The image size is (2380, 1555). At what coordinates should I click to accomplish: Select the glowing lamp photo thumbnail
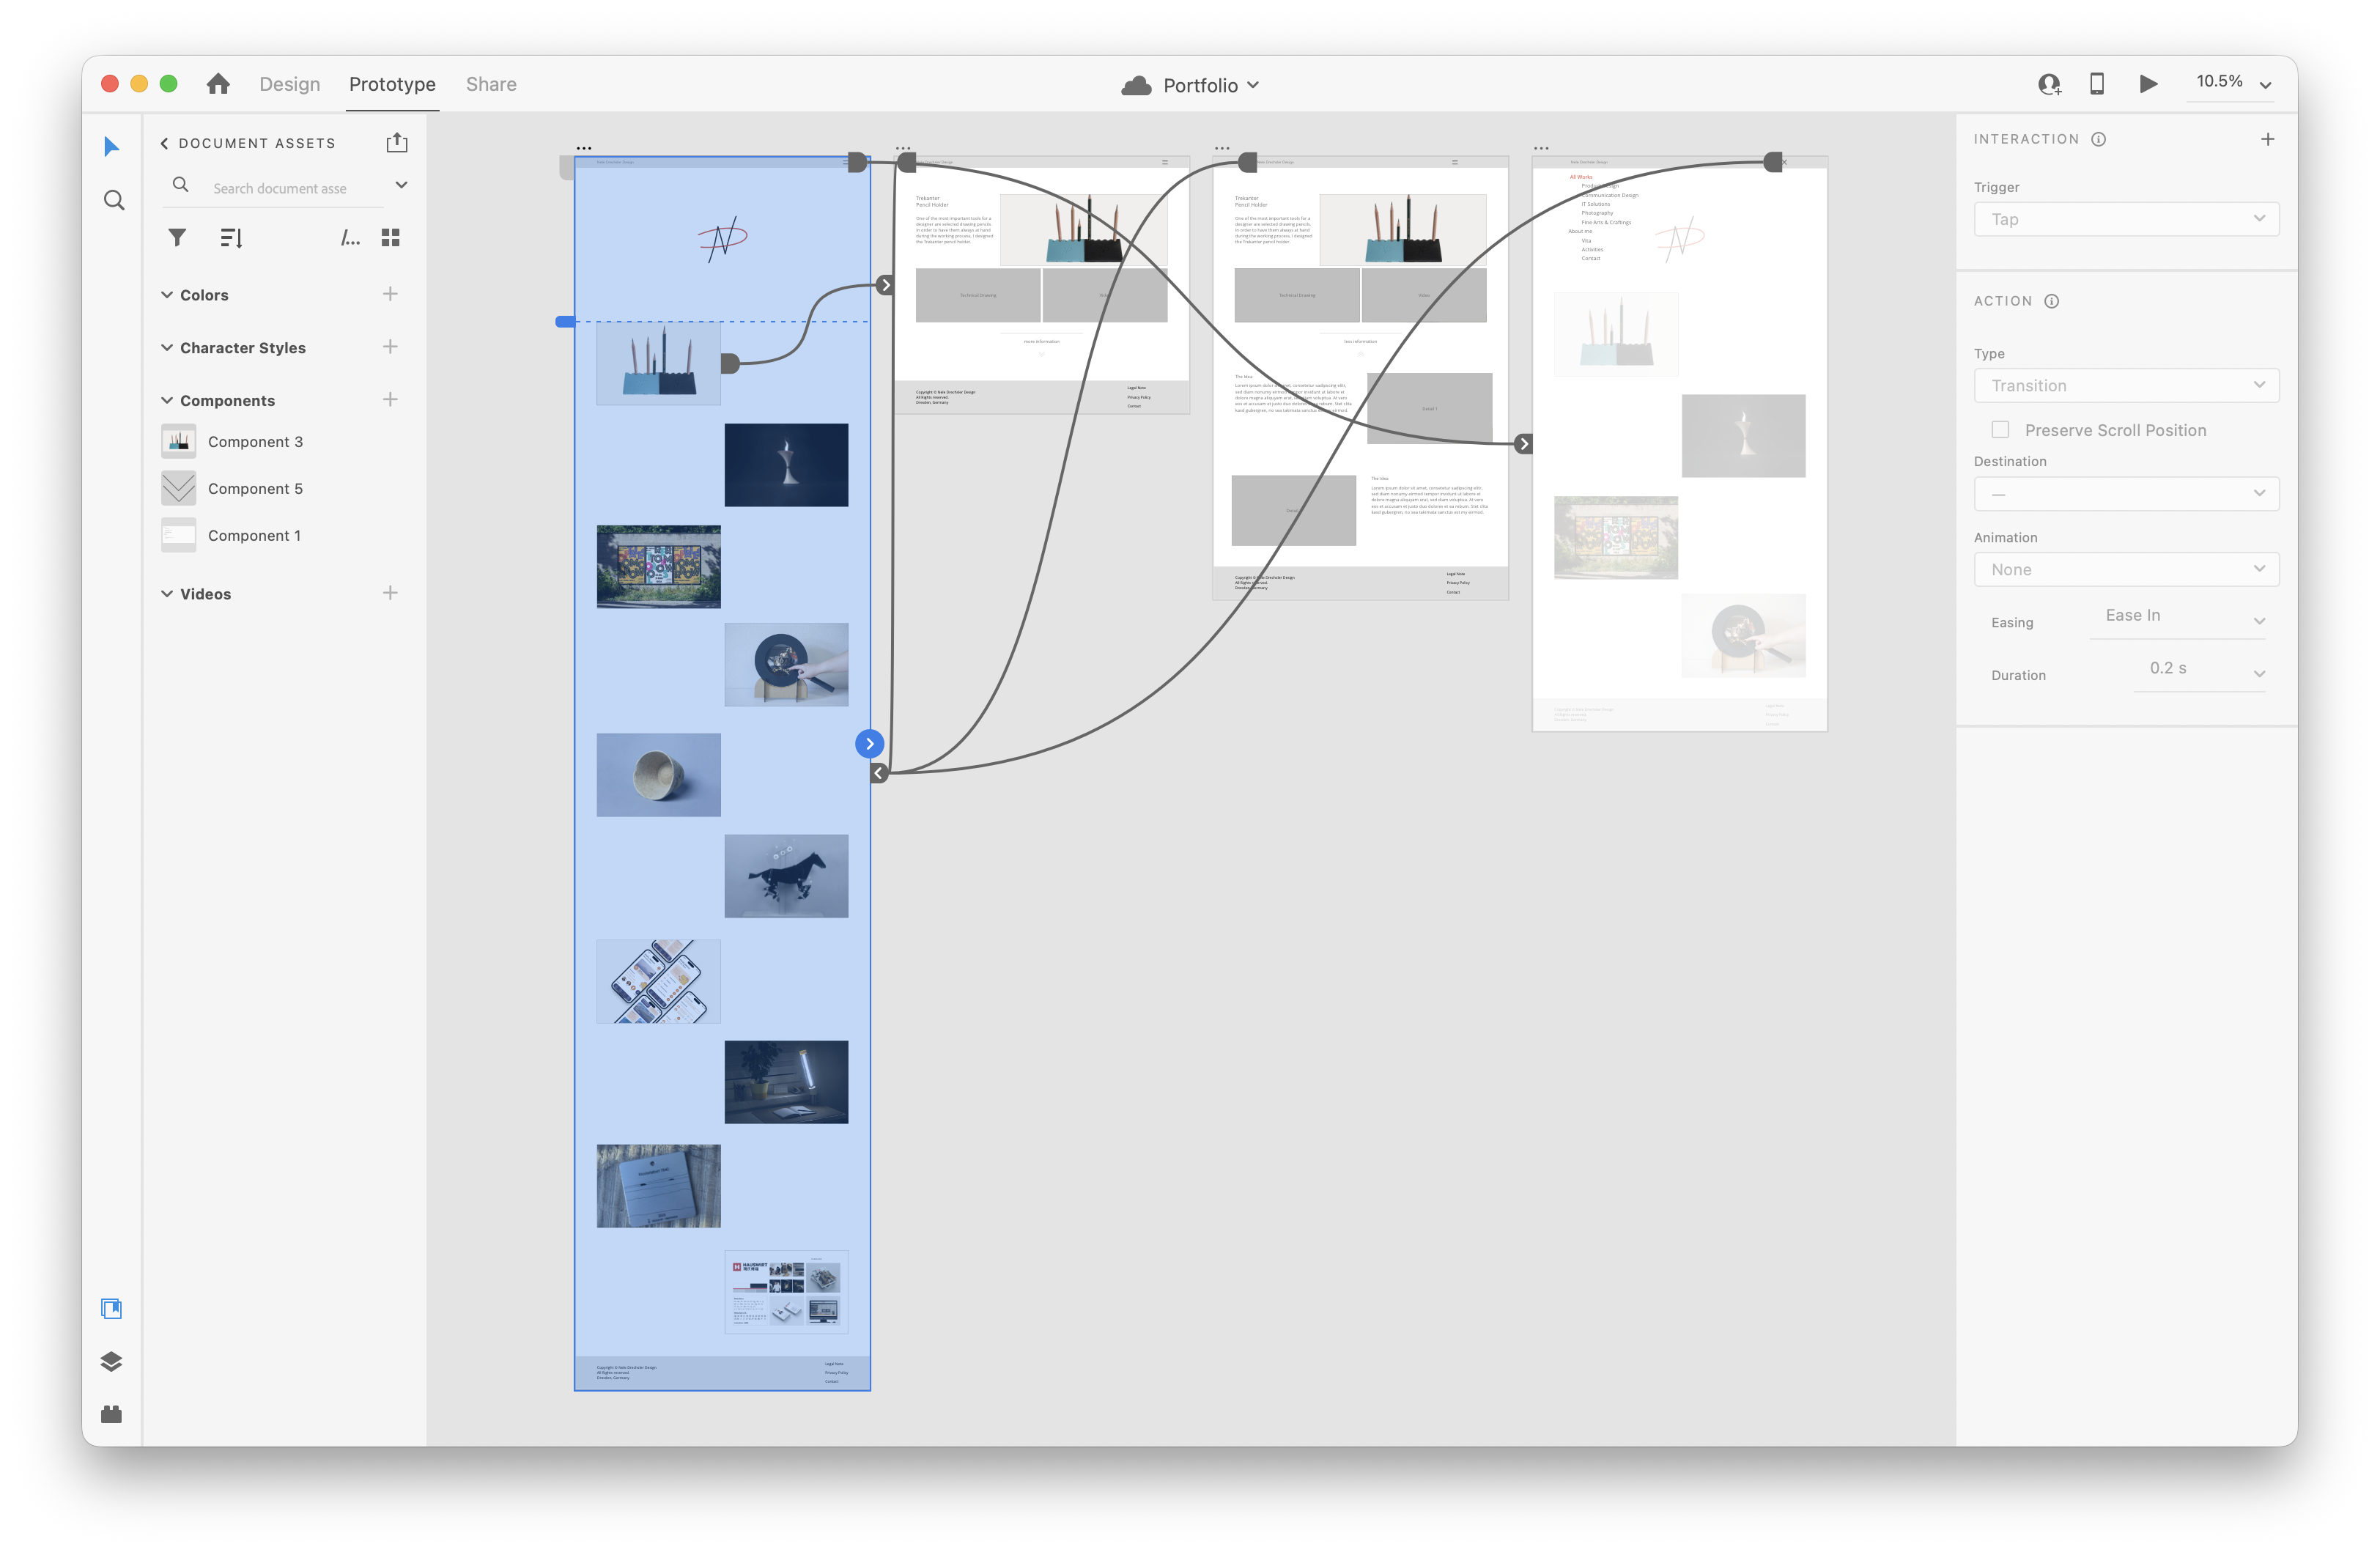(x=786, y=1082)
